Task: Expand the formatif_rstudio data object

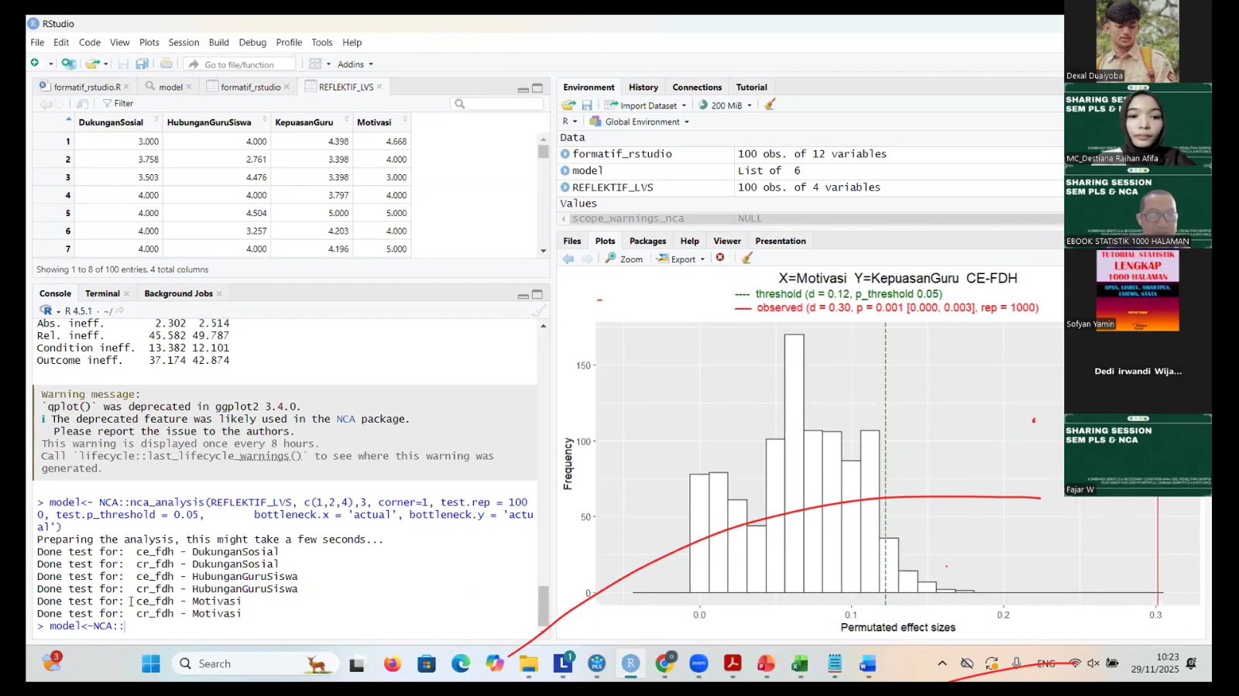Action: [x=565, y=154]
